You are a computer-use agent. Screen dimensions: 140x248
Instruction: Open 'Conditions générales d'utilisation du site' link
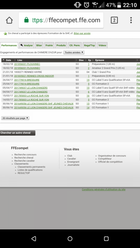(104, 189)
